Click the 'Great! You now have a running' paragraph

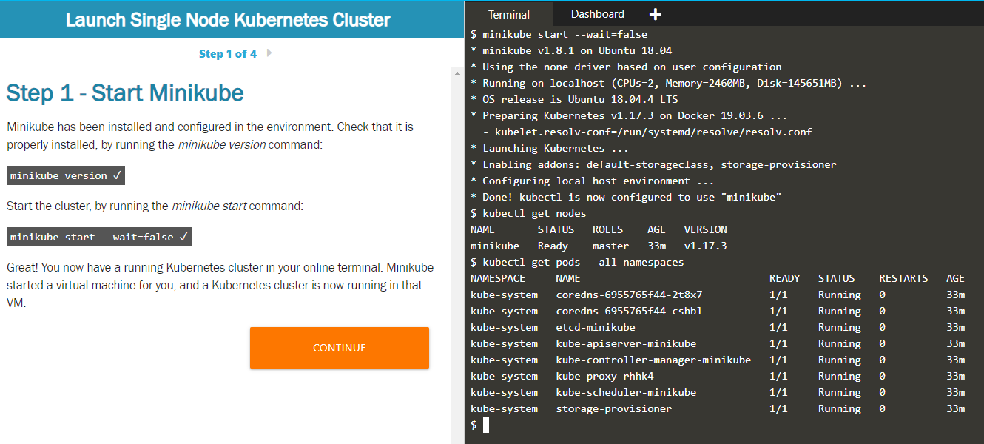(x=220, y=285)
